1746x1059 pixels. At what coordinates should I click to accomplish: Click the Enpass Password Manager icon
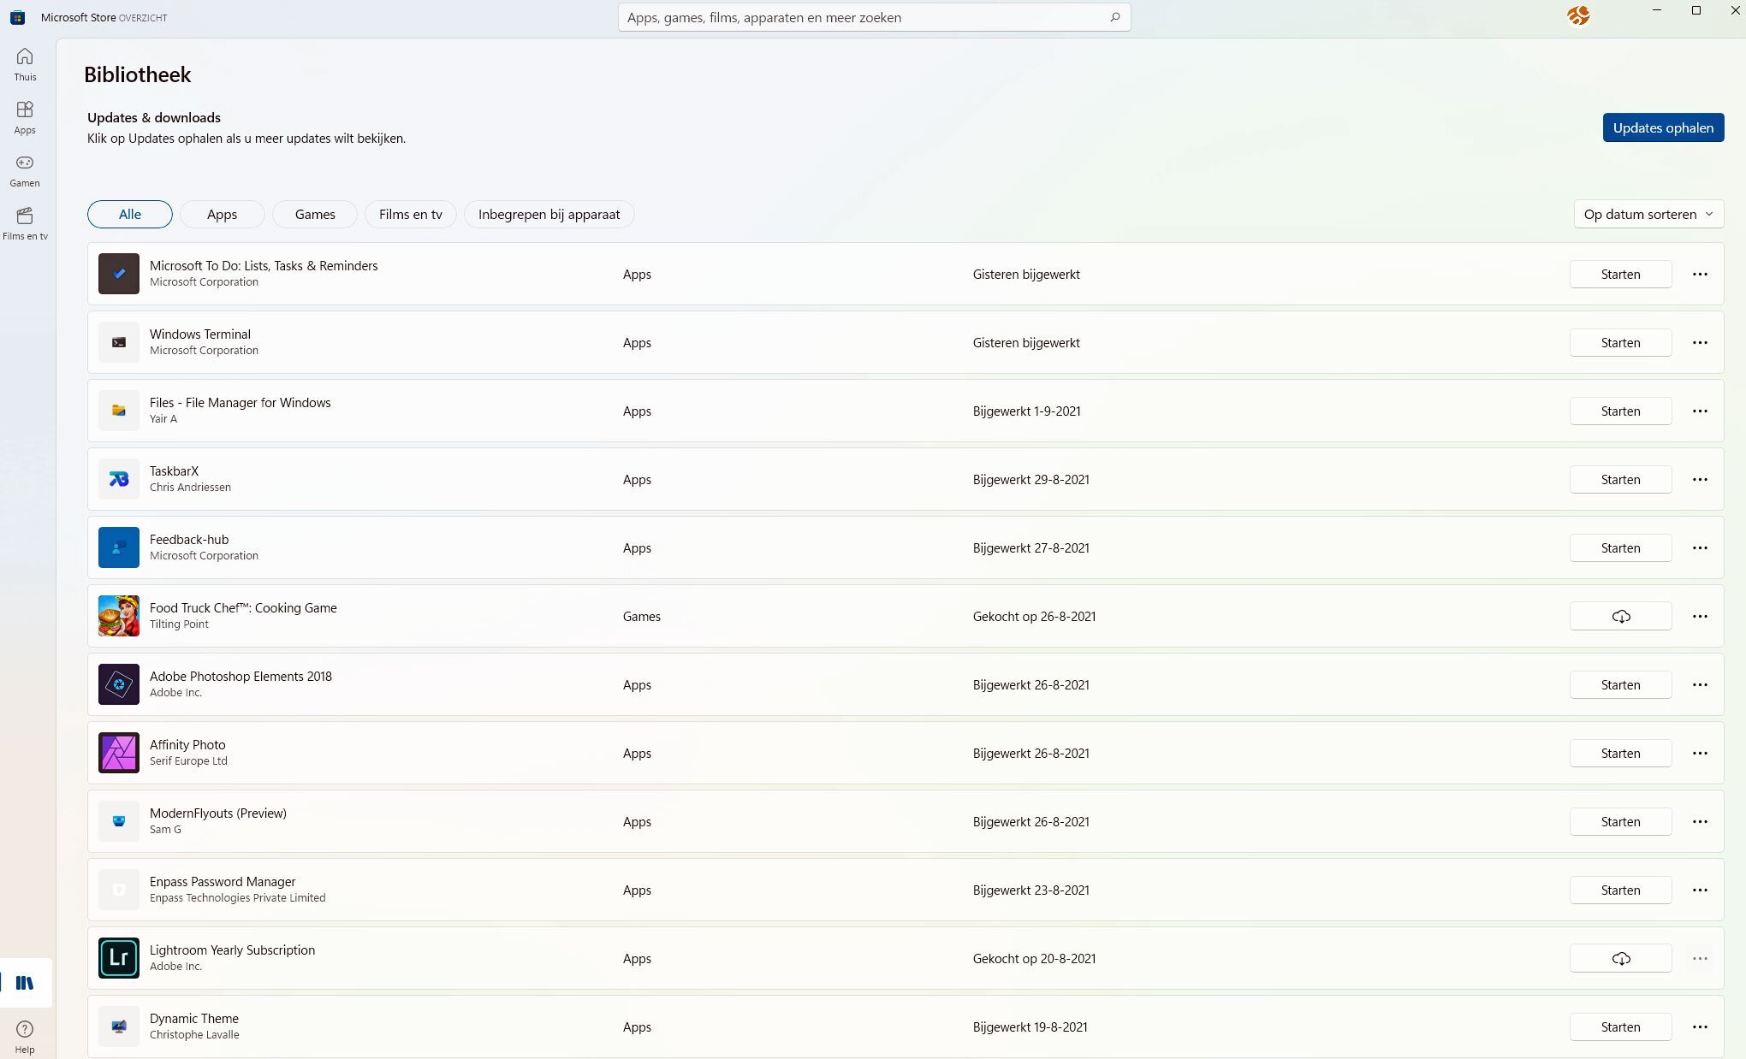point(119,890)
